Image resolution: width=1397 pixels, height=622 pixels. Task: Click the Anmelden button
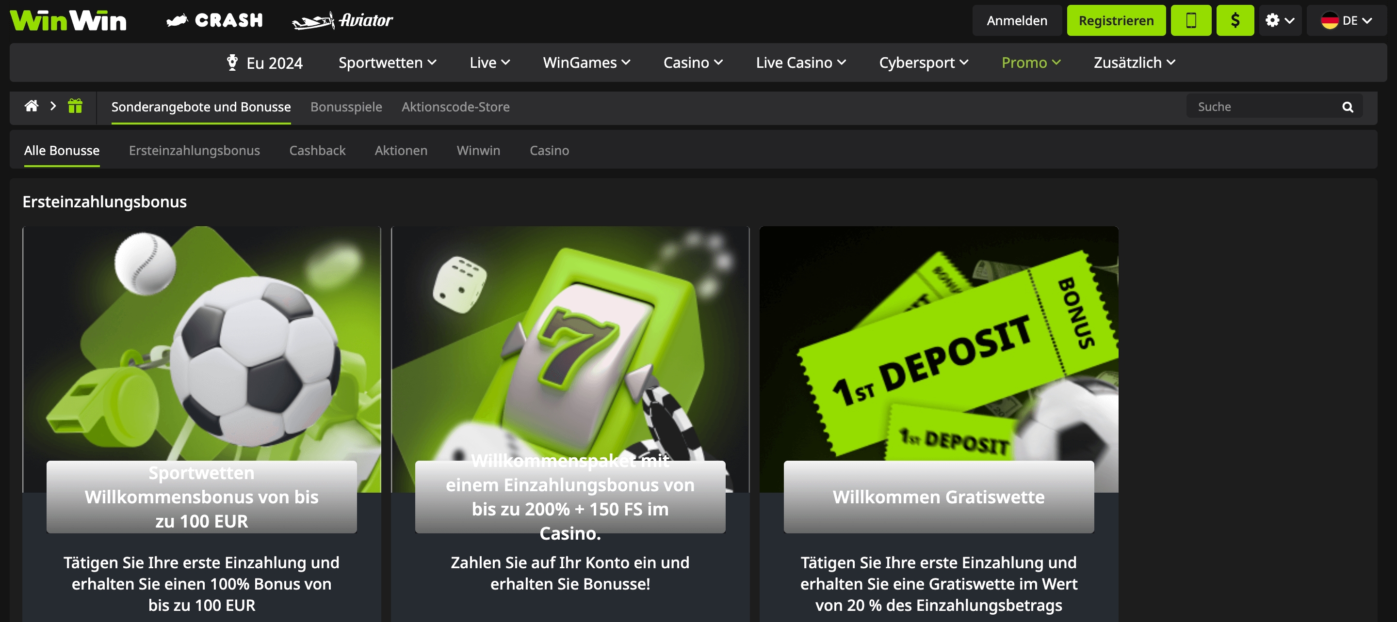(x=1016, y=21)
